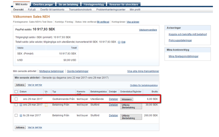Click the Datum column header

(23, 92)
